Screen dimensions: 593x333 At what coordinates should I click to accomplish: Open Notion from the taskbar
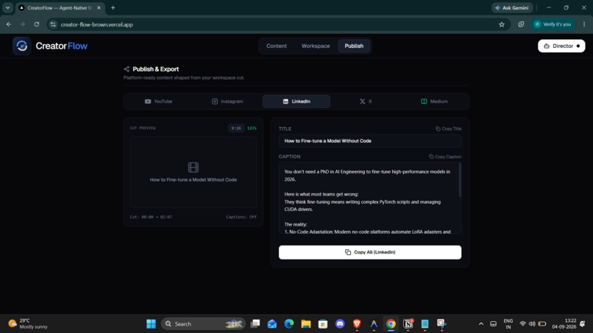point(408,324)
